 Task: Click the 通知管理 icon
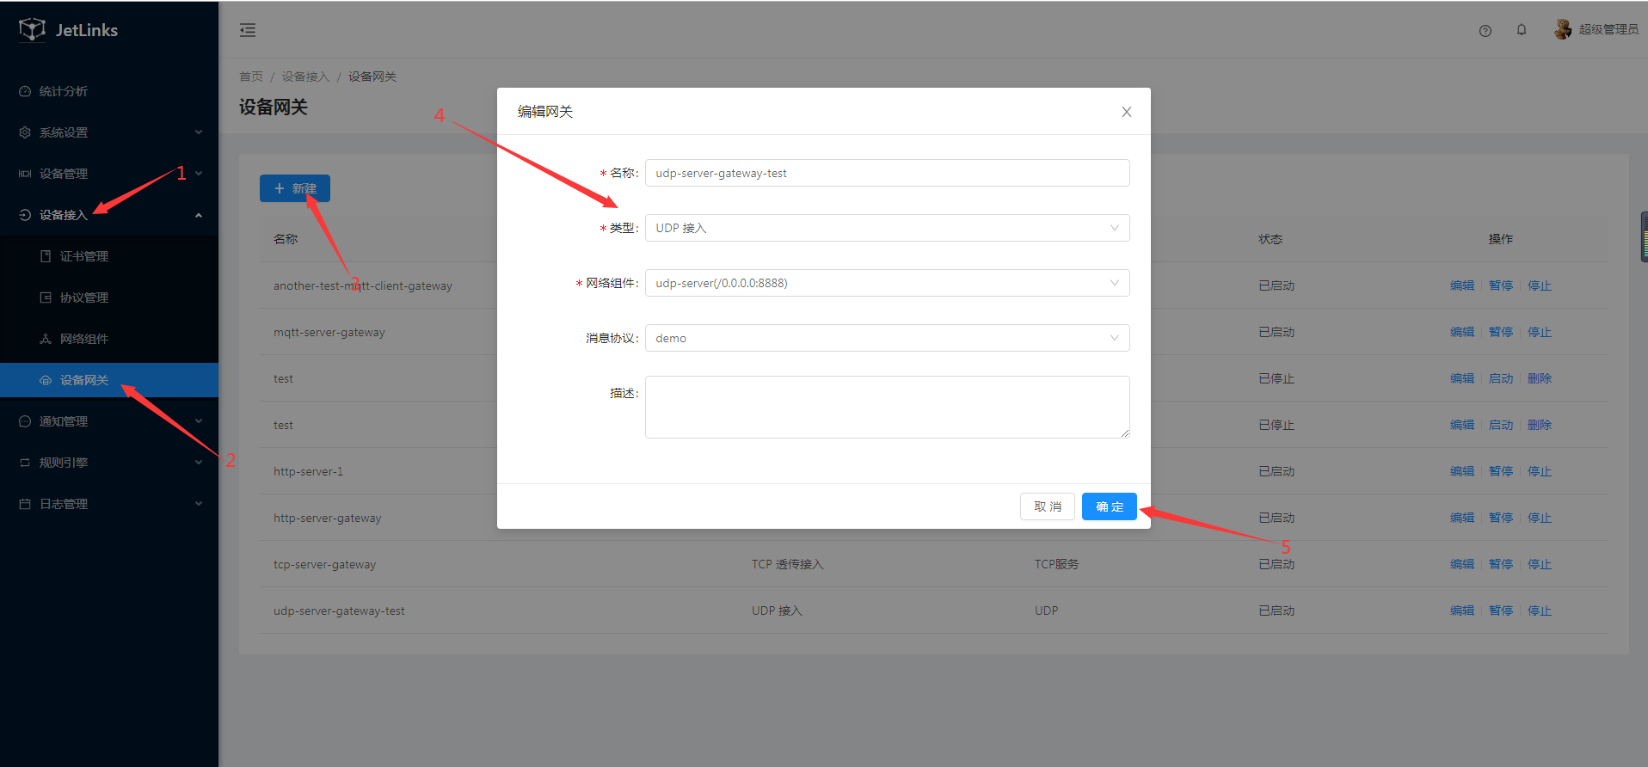click(x=25, y=421)
